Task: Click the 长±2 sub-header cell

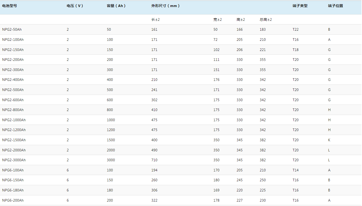Action: pyautogui.click(x=155, y=20)
